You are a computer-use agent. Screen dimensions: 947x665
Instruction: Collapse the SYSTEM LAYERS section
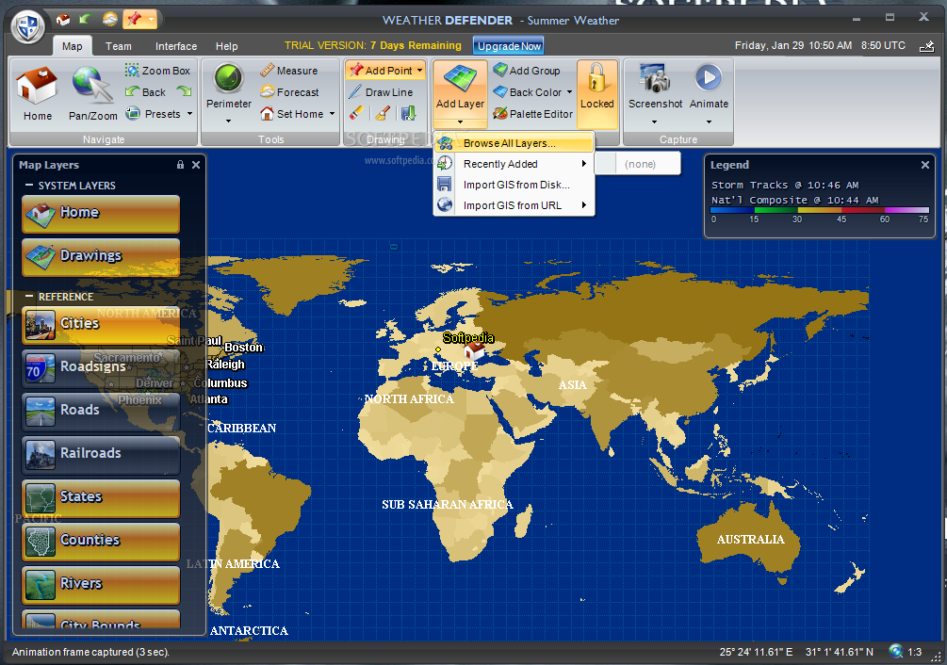[x=29, y=186]
